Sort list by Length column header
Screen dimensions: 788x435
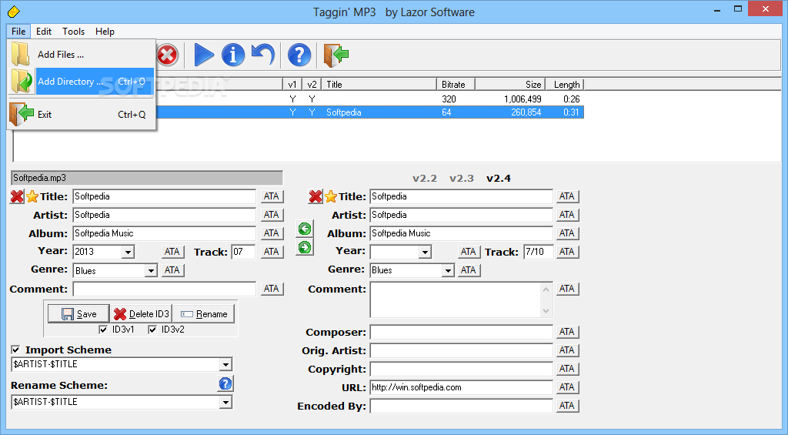tap(563, 85)
